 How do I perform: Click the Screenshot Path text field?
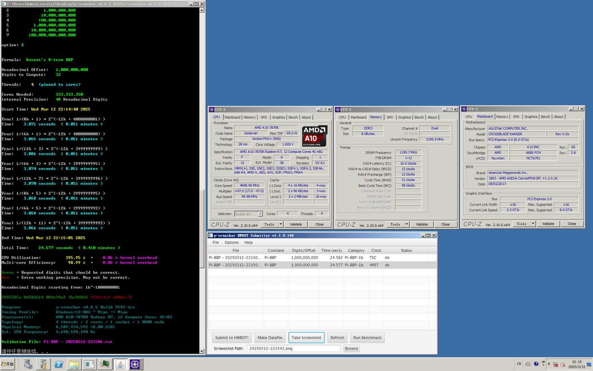tap(293, 348)
